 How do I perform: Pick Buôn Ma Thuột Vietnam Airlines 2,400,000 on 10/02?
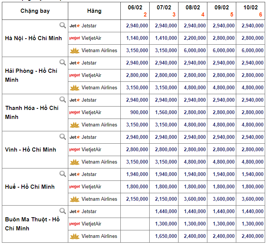pyautogui.click(x=252, y=236)
